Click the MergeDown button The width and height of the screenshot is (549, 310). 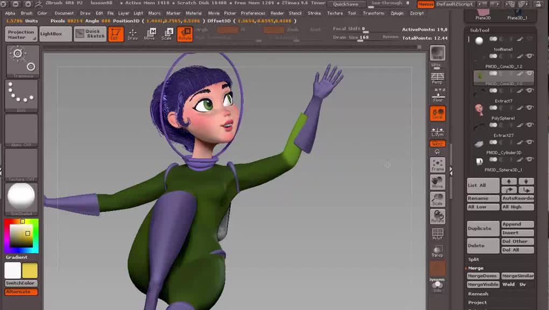pos(483,276)
